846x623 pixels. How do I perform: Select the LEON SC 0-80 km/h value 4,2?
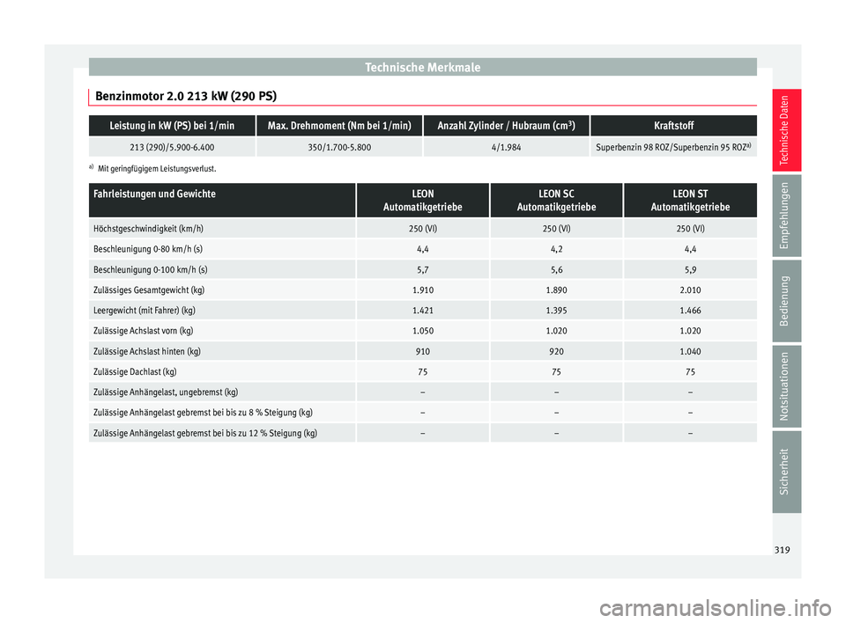coord(556,249)
